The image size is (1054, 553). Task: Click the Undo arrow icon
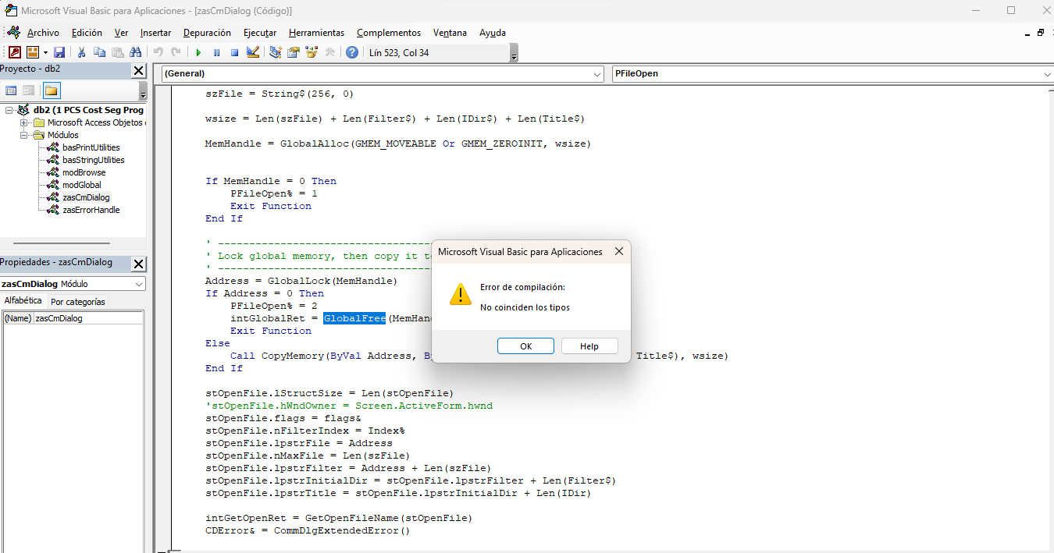coord(158,52)
